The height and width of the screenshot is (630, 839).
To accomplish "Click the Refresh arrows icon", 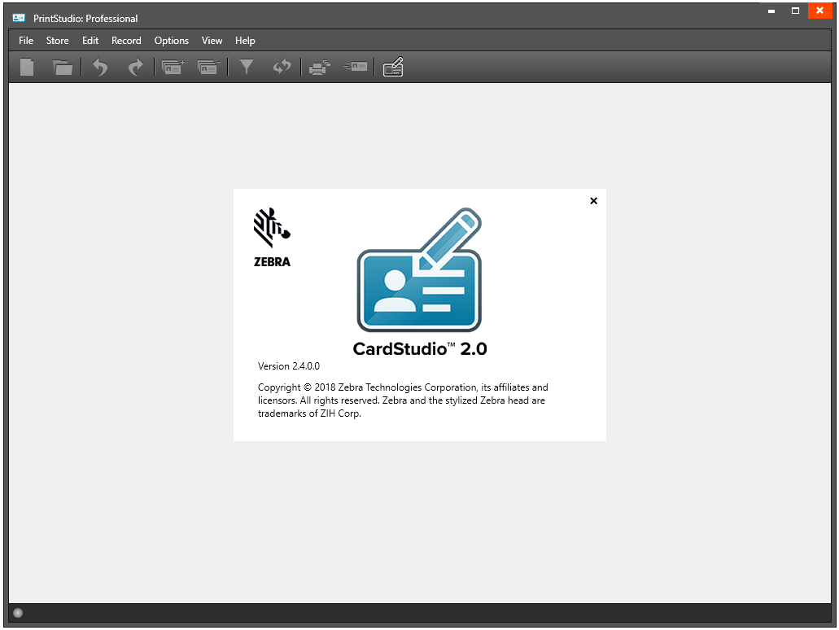I will pos(282,67).
